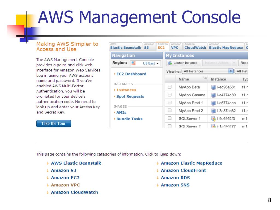Click the arrow icon beside Amazon RDS
The image size is (280, 210).
click(157, 178)
